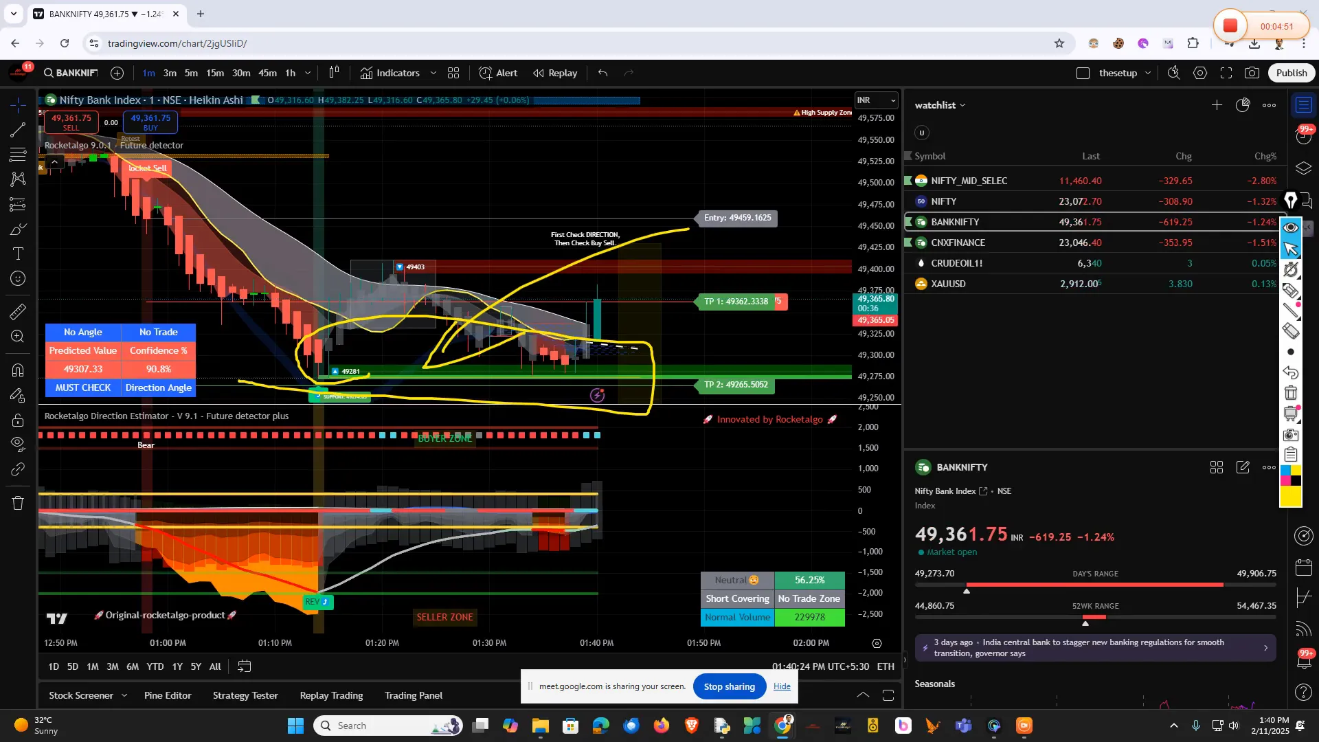Image resolution: width=1319 pixels, height=742 pixels.
Task: Delete drawings with the trash icon
Action: pyautogui.click(x=18, y=503)
